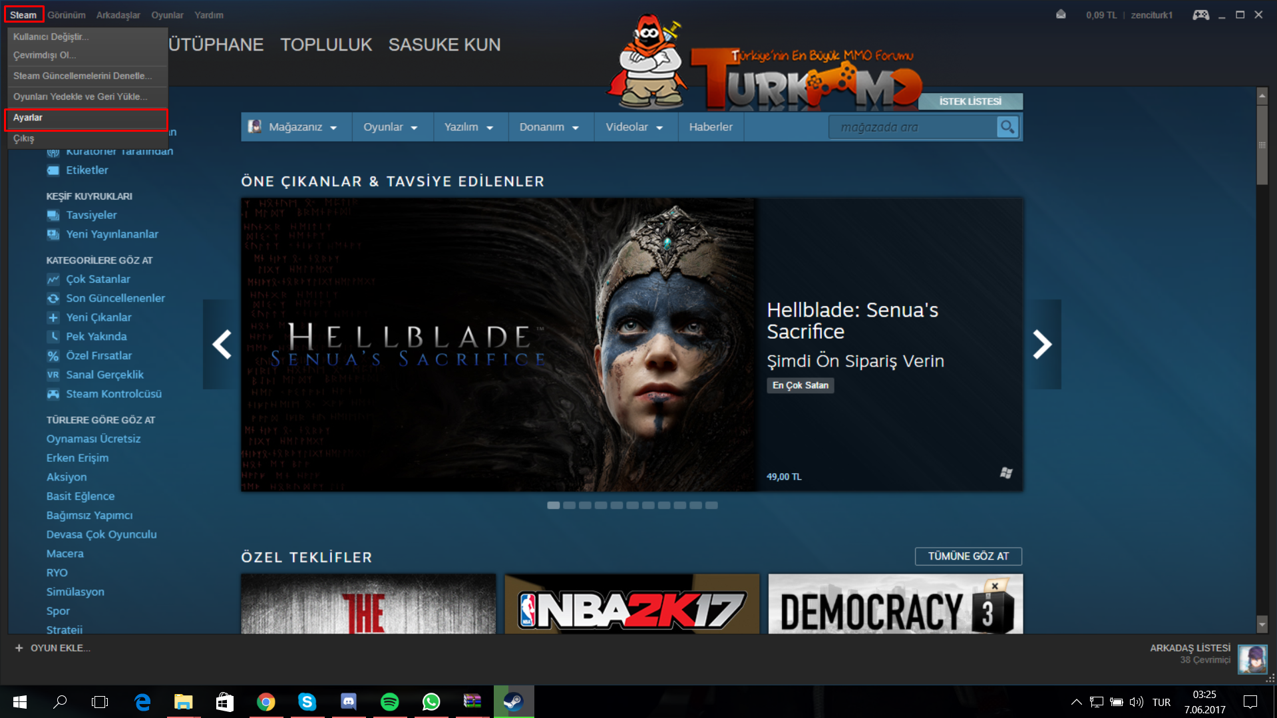Viewport: 1277px width, 718px height.
Task: Open ARKADAŞ LİSTESİ friends list
Action: coord(1190,648)
